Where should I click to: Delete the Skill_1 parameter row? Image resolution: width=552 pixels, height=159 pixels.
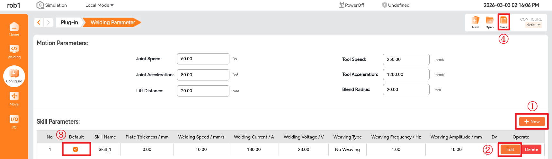click(x=531, y=149)
